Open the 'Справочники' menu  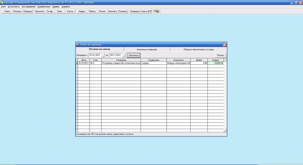point(44,7)
